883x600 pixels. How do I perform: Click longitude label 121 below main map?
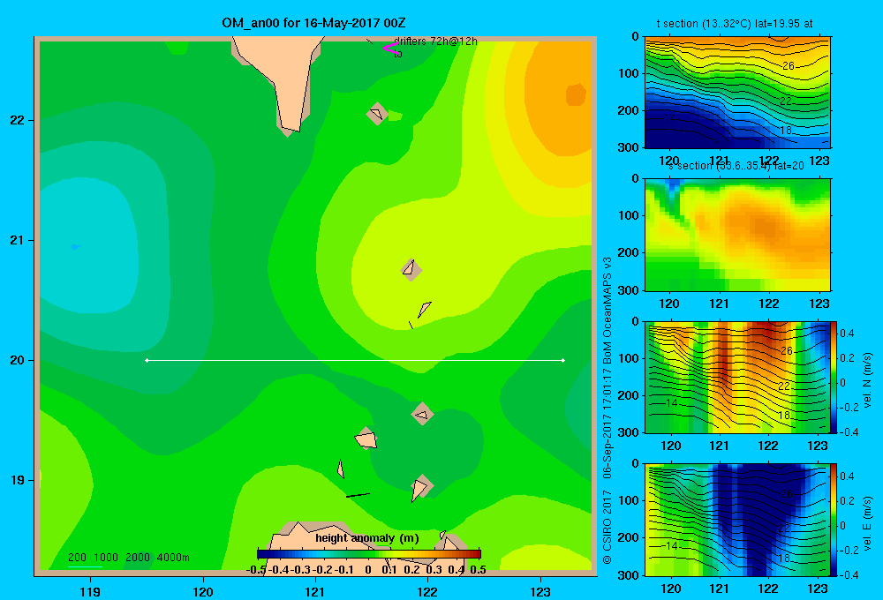[315, 591]
